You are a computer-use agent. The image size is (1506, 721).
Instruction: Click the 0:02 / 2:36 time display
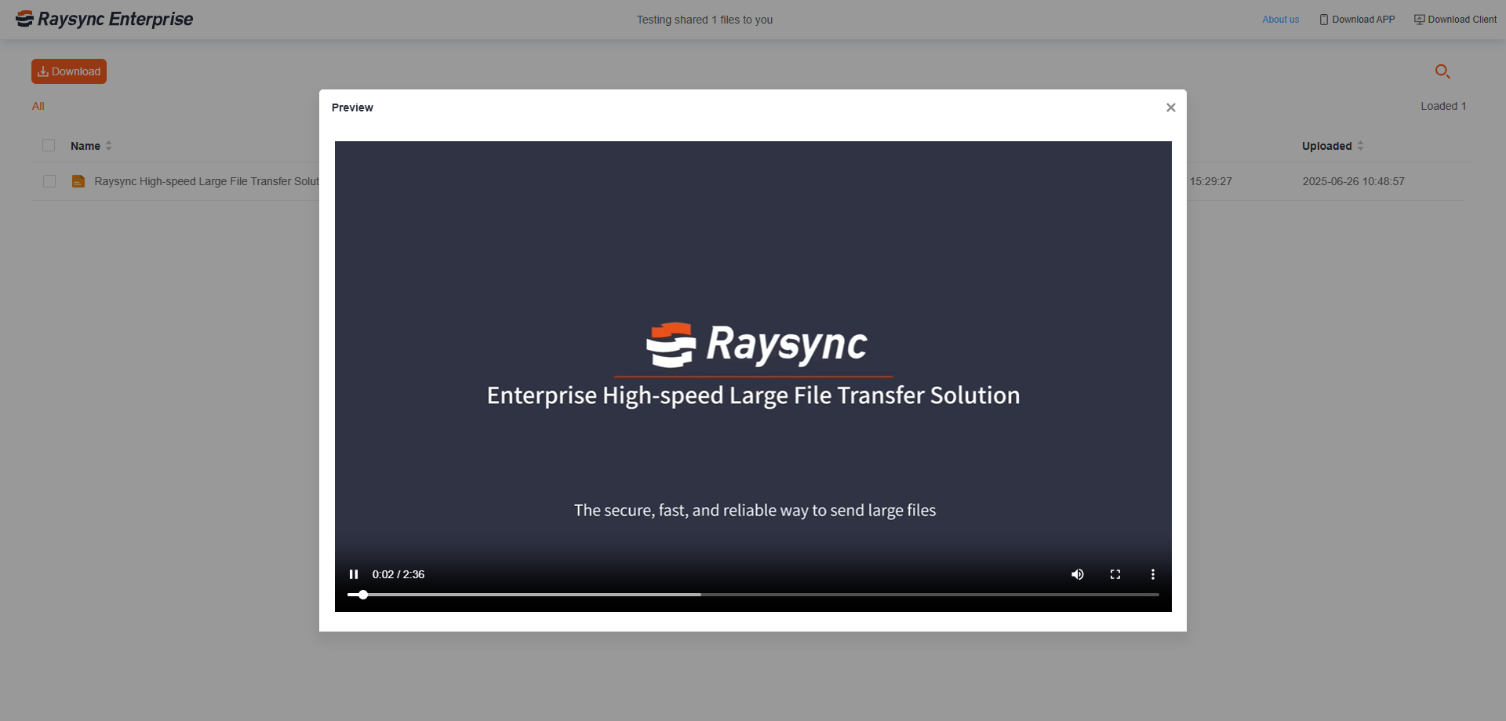tap(398, 574)
